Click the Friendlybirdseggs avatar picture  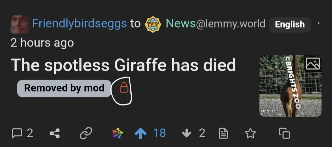coord(19,24)
